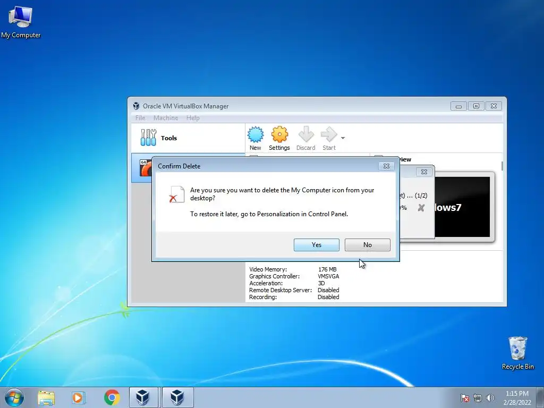Click the Video Memory 176 MB value
Viewport: 544px width, 408px height.
(x=327, y=269)
